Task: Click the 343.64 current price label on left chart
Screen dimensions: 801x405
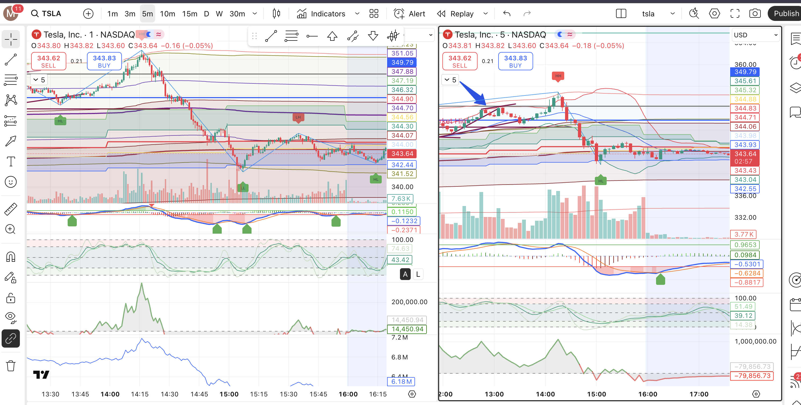Action: coord(402,154)
